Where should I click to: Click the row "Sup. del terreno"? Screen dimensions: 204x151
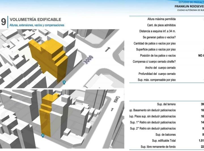[x=166, y=104]
